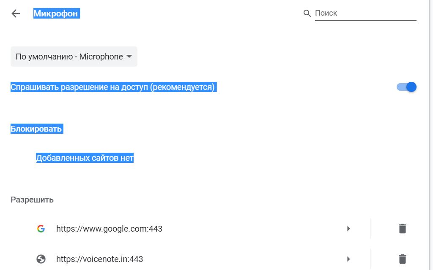Click the Разрешить section heading
This screenshot has width=433, height=270.
click(32, 200)
